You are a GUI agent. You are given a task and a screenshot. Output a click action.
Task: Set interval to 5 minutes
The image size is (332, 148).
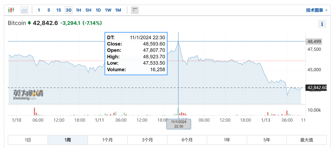tap(49, 10)
